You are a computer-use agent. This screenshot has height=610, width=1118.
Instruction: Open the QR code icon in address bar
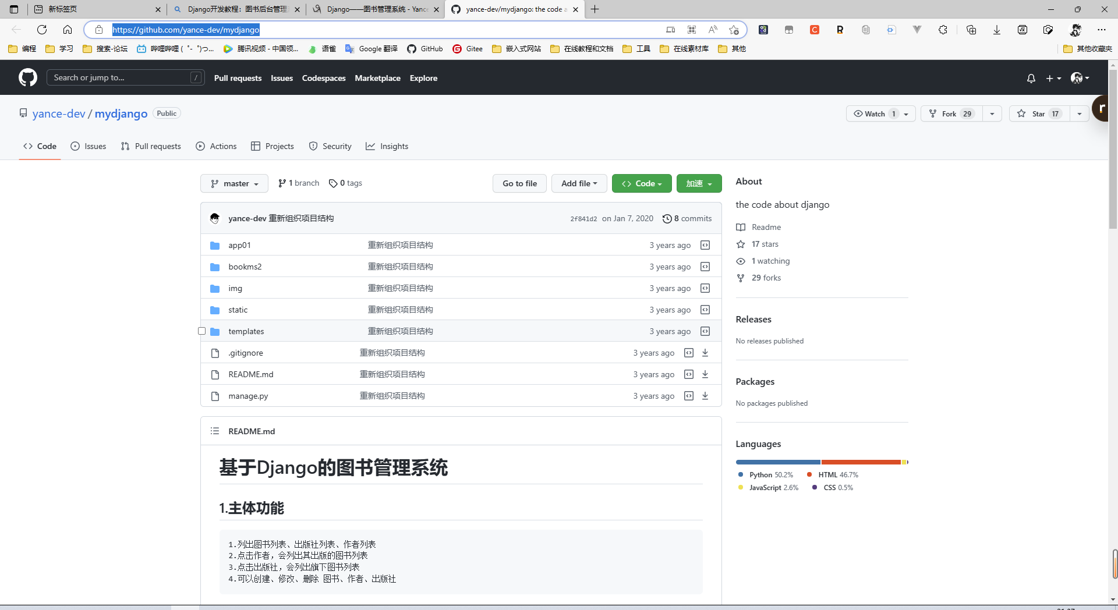(x=692, y=30)
